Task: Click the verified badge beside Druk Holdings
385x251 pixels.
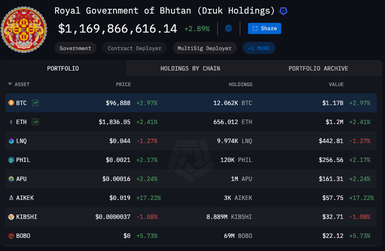Action: (x=283, y=11)
